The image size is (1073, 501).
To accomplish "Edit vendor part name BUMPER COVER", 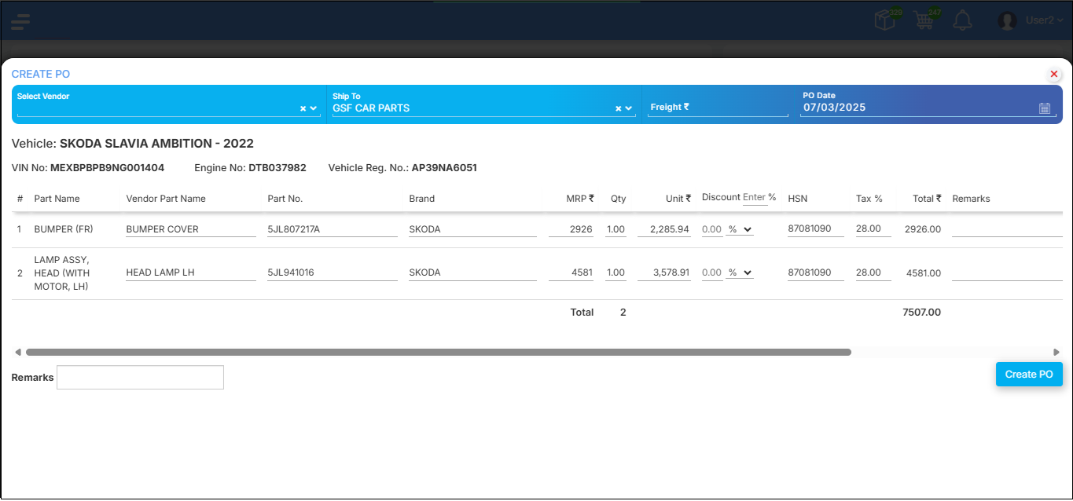I will (191, 229).
